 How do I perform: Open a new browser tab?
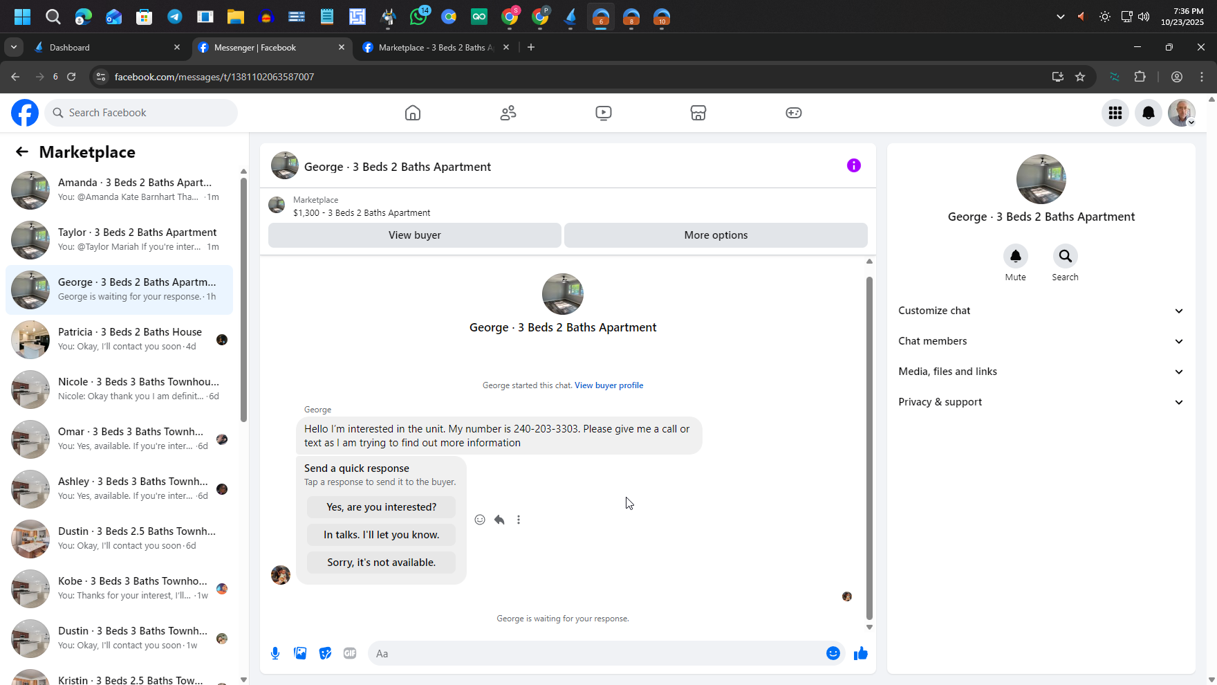[531, 47]
